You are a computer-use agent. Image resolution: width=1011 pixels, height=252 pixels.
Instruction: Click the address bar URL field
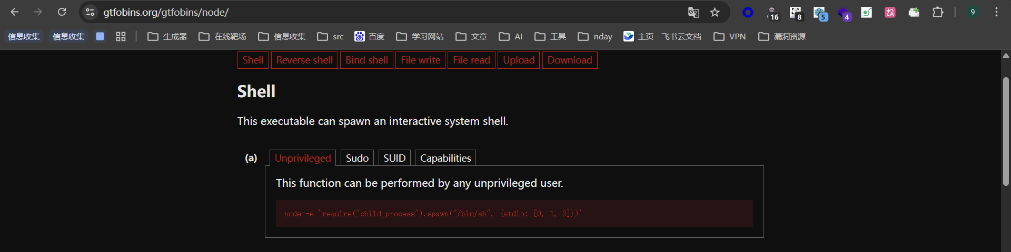(390, 12)
